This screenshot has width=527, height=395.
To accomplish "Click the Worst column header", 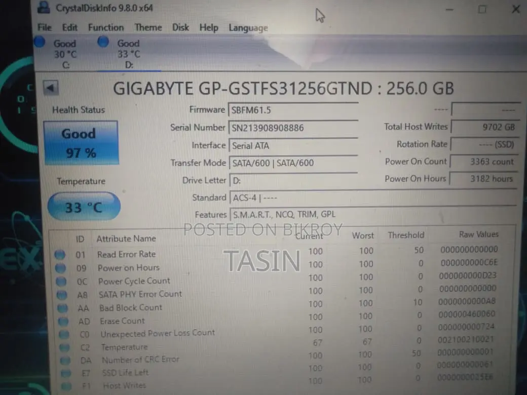I will (x=363, y=235).
